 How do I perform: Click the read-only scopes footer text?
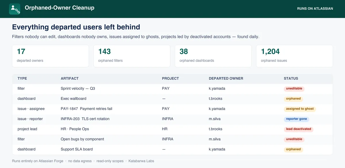pyautogui.click(x=110, y=161)
